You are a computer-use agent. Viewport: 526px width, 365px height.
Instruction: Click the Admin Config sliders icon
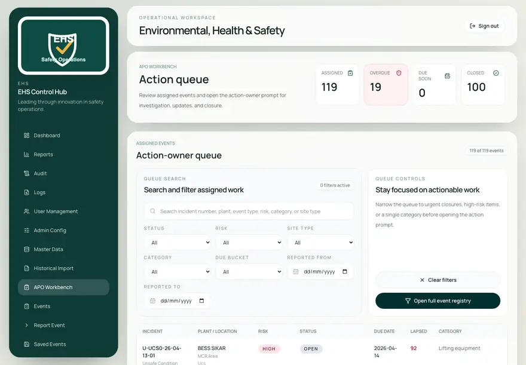pos(26,230)
